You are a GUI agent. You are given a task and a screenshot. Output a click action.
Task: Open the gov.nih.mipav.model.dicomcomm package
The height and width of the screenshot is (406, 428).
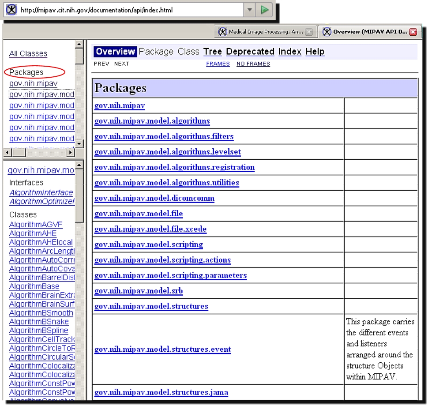[x=154, y=198]
